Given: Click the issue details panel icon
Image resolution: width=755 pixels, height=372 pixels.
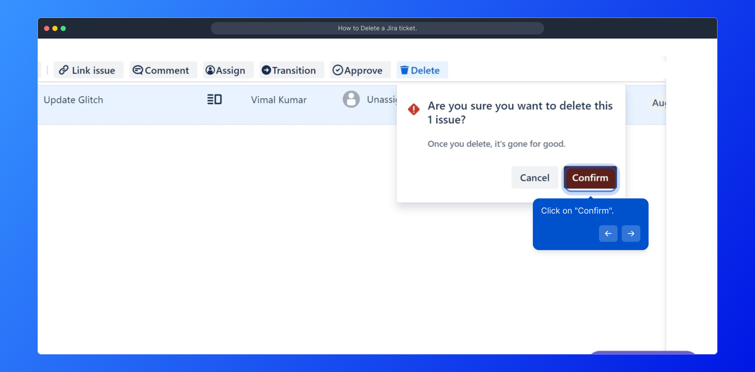Looking at the screenshot, I should [214, 100].
